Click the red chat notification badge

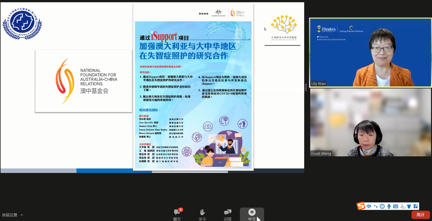pyautogui.click(x=181, y=210)
